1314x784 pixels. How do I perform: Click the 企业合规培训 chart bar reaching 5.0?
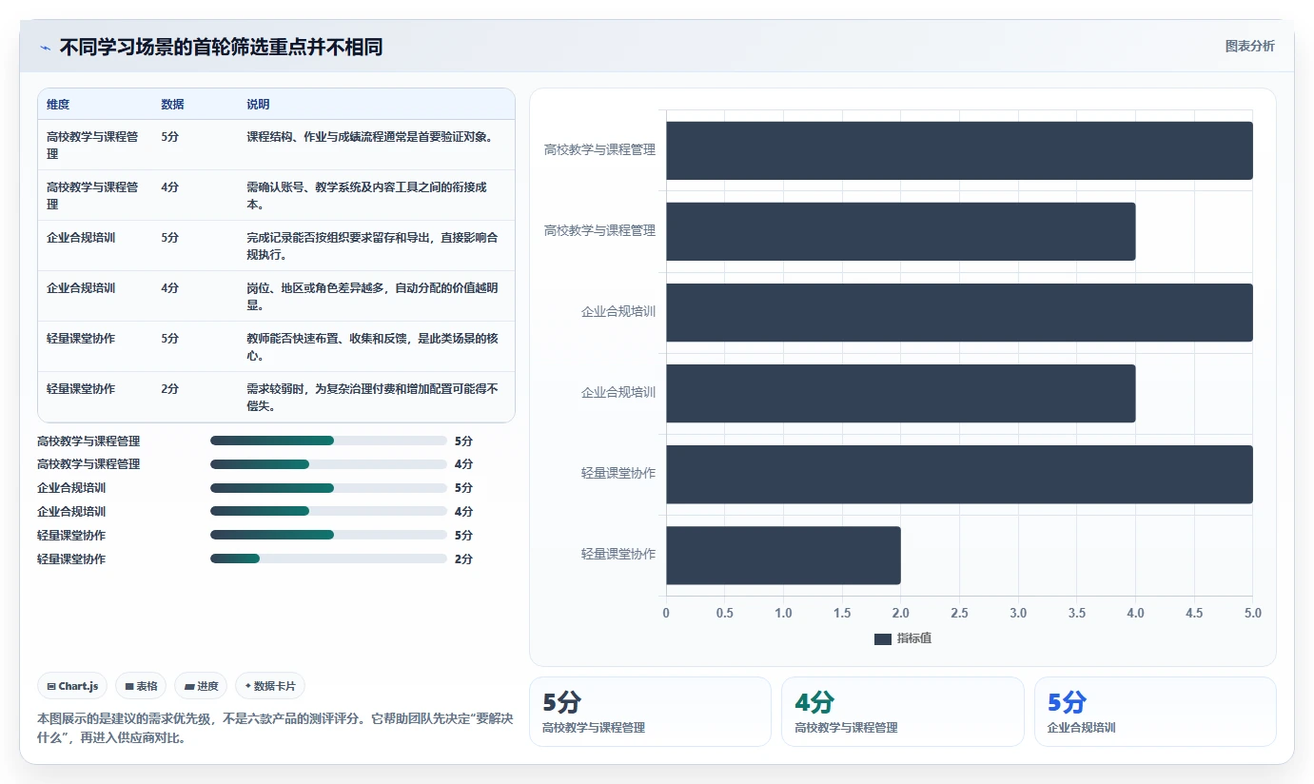(x=959, y=312)
